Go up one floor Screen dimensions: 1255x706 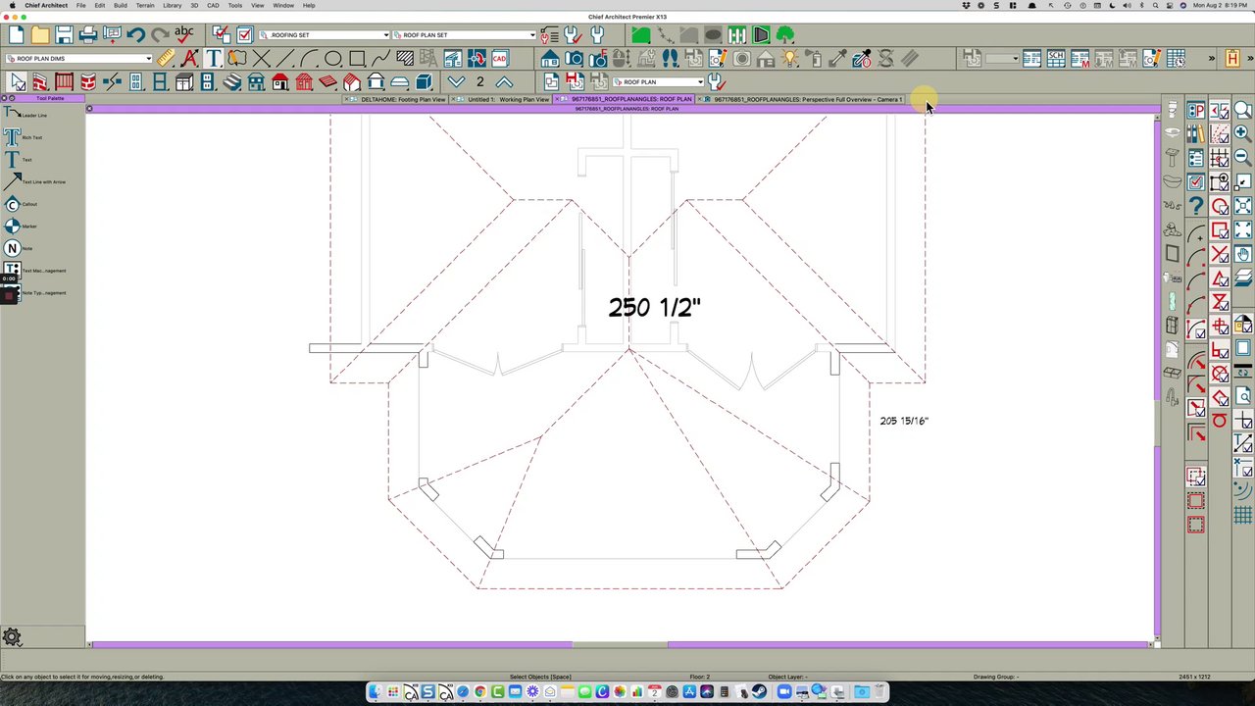pyautogui.click(x=504, y=82)
